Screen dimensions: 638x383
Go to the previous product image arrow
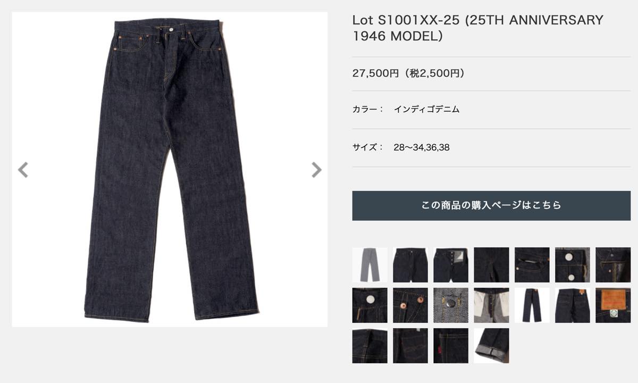[23, 170]
